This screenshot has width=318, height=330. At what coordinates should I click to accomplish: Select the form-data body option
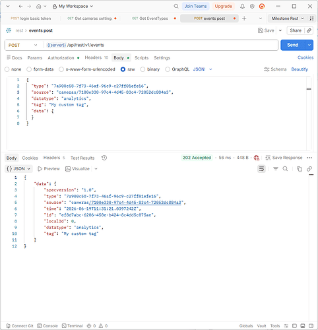(40, 69)
